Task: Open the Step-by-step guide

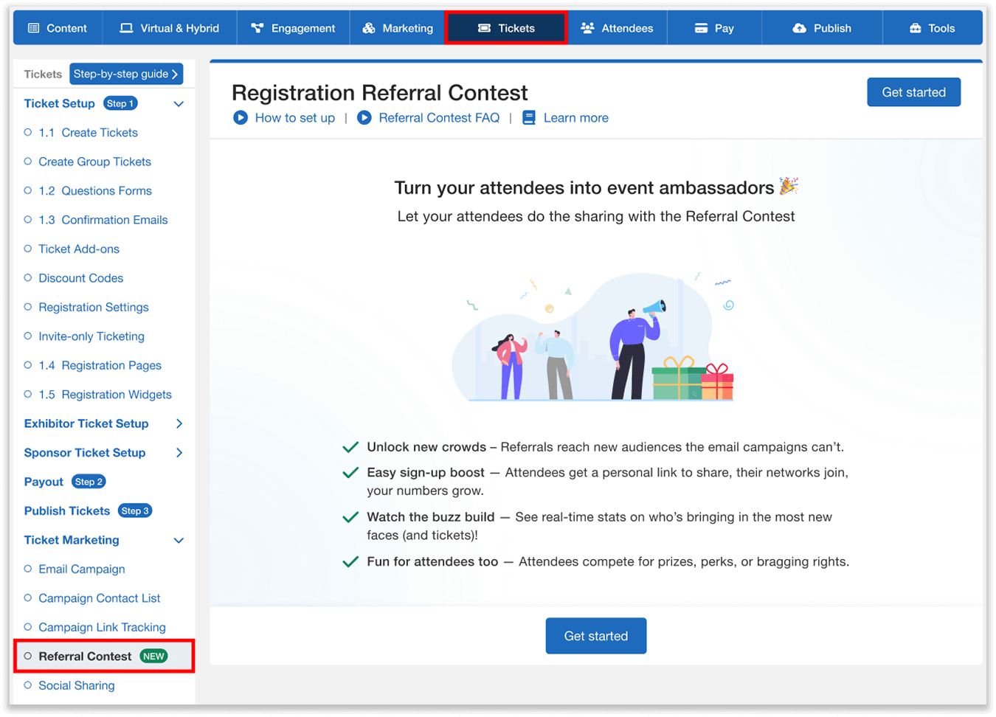Action: [125, 74]
